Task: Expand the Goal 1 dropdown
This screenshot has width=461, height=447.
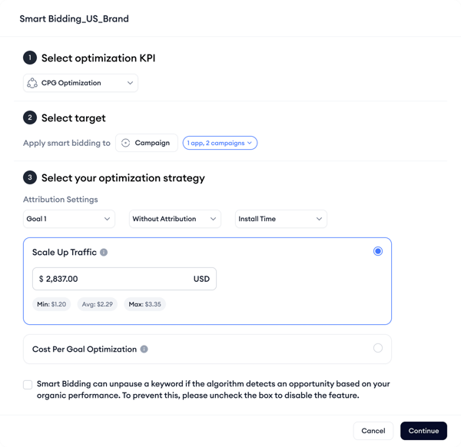Action: (69, 219)
